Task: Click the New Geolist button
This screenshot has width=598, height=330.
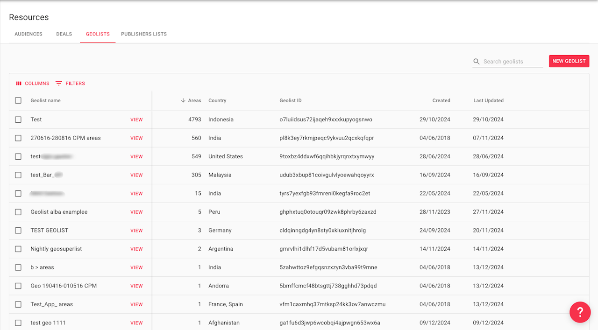Action: (569, 61)
